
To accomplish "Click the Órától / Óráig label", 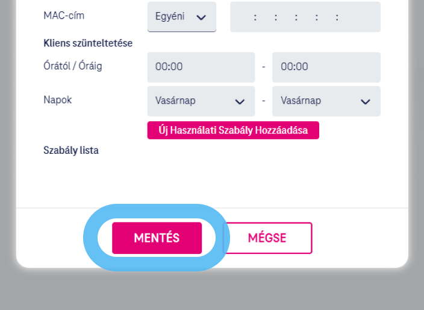I will coord(73,66).
